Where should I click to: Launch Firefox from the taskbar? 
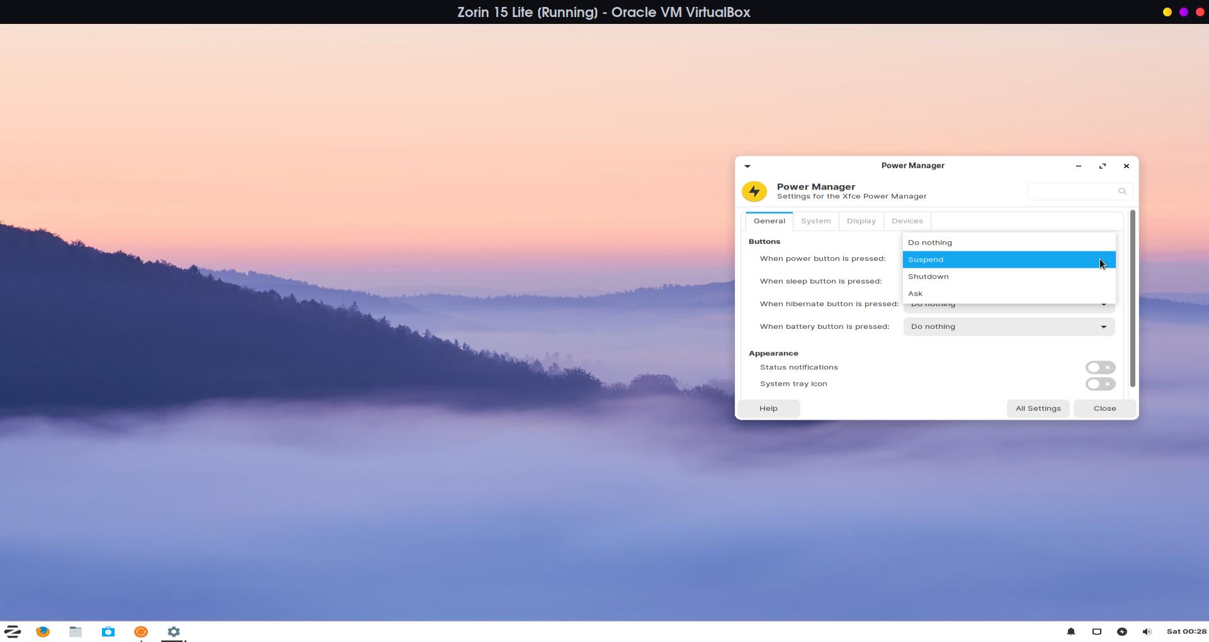coord(43,631)
